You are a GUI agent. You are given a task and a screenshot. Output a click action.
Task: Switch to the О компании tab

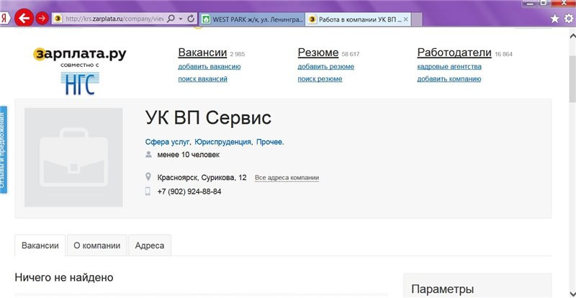(x=97, y=245)
